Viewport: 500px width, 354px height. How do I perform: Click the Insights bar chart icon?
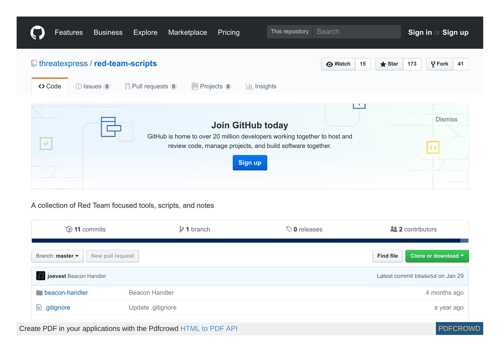249,86
